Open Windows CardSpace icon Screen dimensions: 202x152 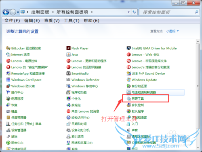[8, 80]
